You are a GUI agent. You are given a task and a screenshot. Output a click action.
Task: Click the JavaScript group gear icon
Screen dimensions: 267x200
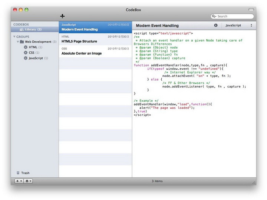[x=26, y=58]
